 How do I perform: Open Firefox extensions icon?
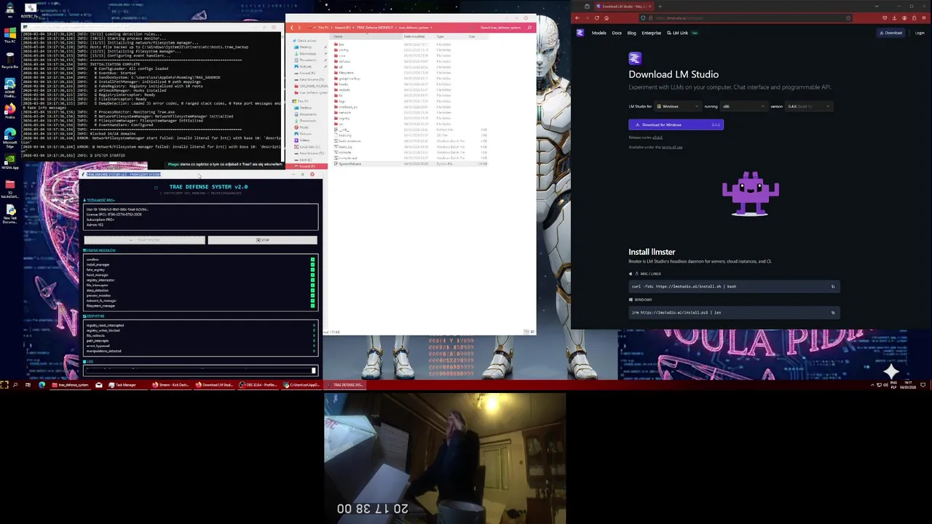point(914,18)
